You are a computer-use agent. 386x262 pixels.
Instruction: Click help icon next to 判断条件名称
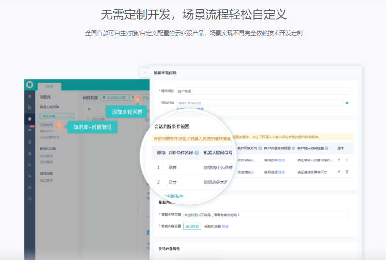point(197,153)
